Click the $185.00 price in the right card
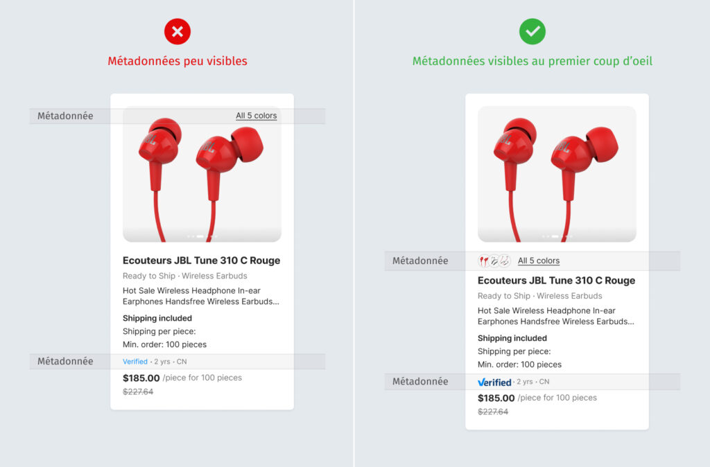The height and width of the screenshot is (467, 710). pyautogui.click(x=496, y=398)
